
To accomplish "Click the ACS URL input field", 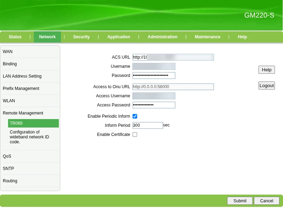I will pyautogui.click(x=173, y=57).
